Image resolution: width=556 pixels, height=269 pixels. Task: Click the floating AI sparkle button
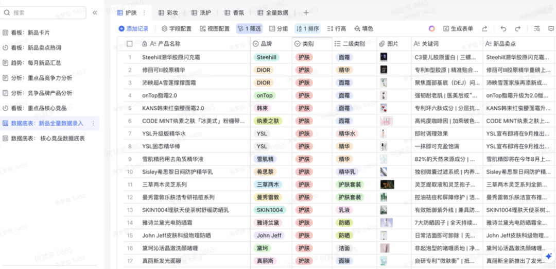549,256
